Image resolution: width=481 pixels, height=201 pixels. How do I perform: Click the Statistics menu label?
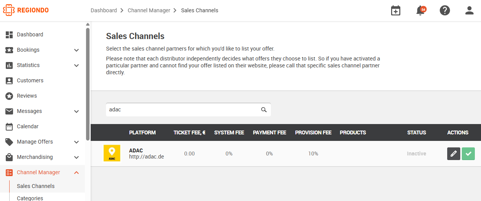(x=28, y=65)
